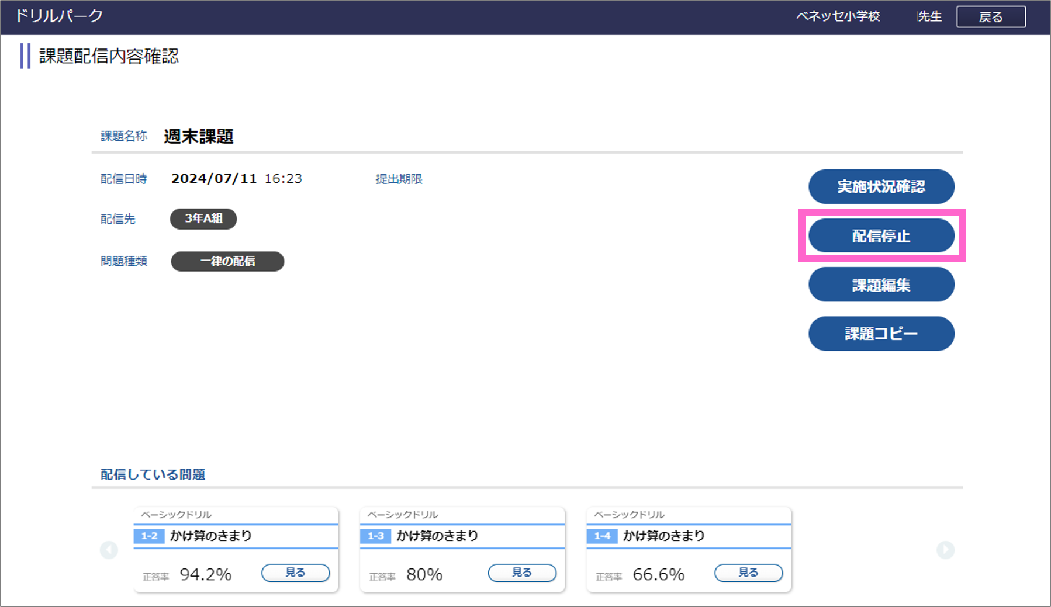Select the 一律の配信 question type tag
1051x607 pixels.
coord(227,261)
